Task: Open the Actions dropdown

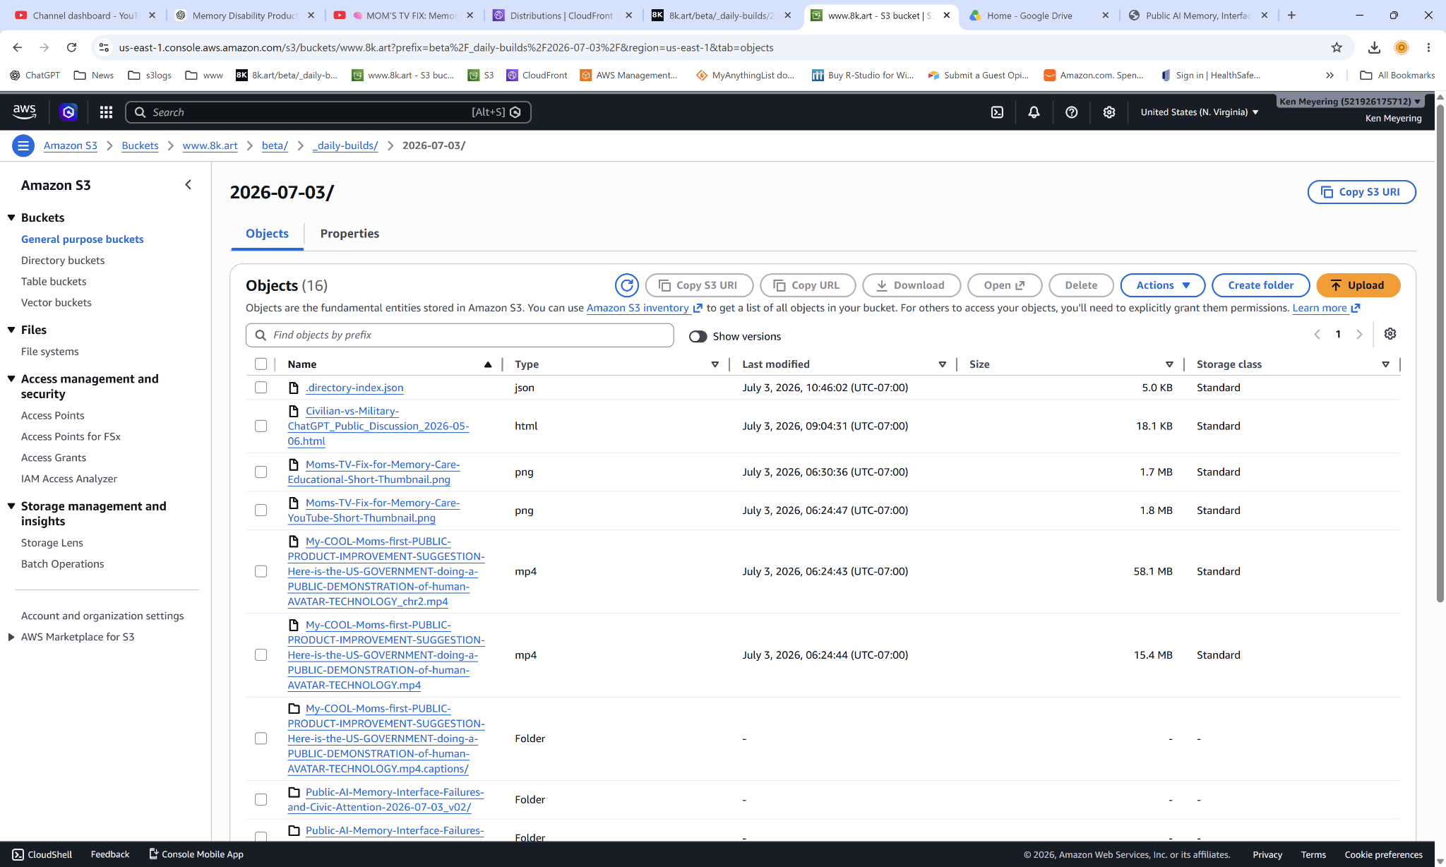Action: pyautogui.click(x=1162, y=285)
